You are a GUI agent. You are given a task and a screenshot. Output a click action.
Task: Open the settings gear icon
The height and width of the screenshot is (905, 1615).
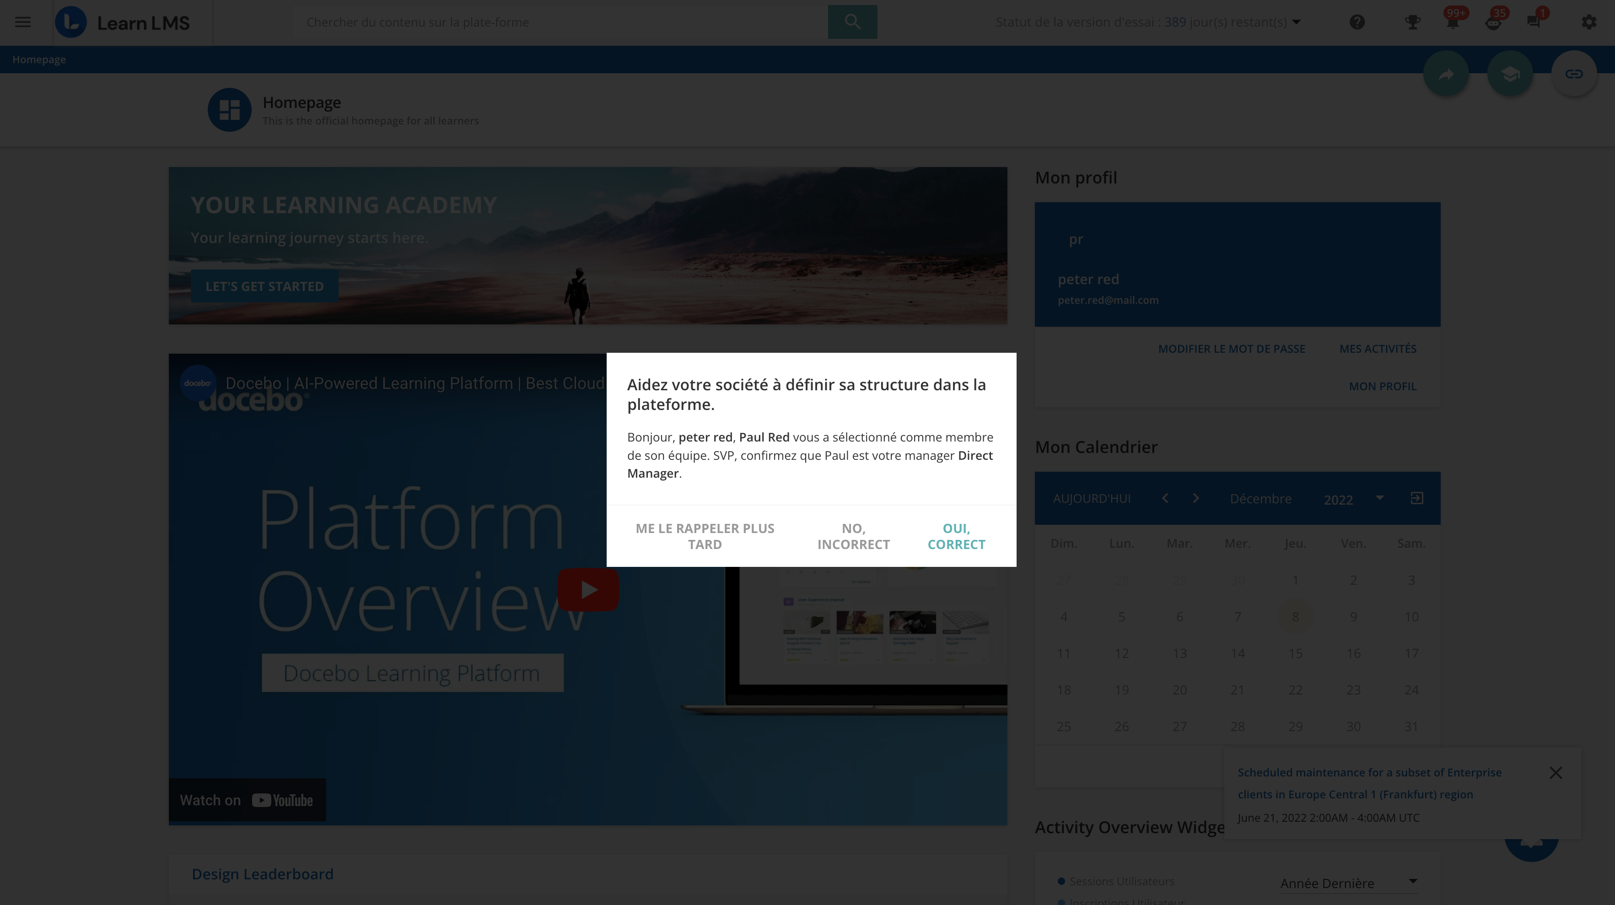point(1588,22)
